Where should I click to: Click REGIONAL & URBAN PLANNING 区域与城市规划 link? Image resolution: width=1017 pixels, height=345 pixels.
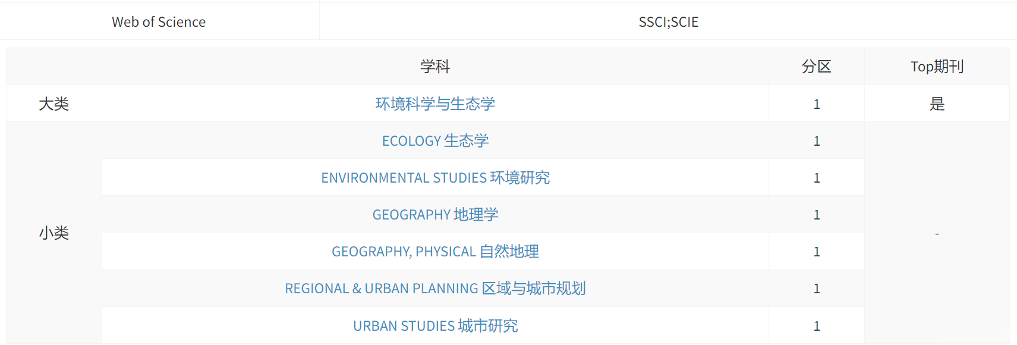coord(435,288)
